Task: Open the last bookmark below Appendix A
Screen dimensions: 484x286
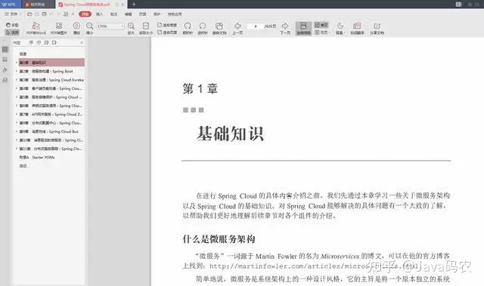Action: (23, 166)
